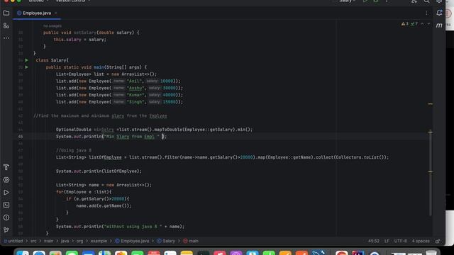Viewport: 454px width, 255px height.
Task: Click the warnings count indicator in editor
Action: [405, 23]
